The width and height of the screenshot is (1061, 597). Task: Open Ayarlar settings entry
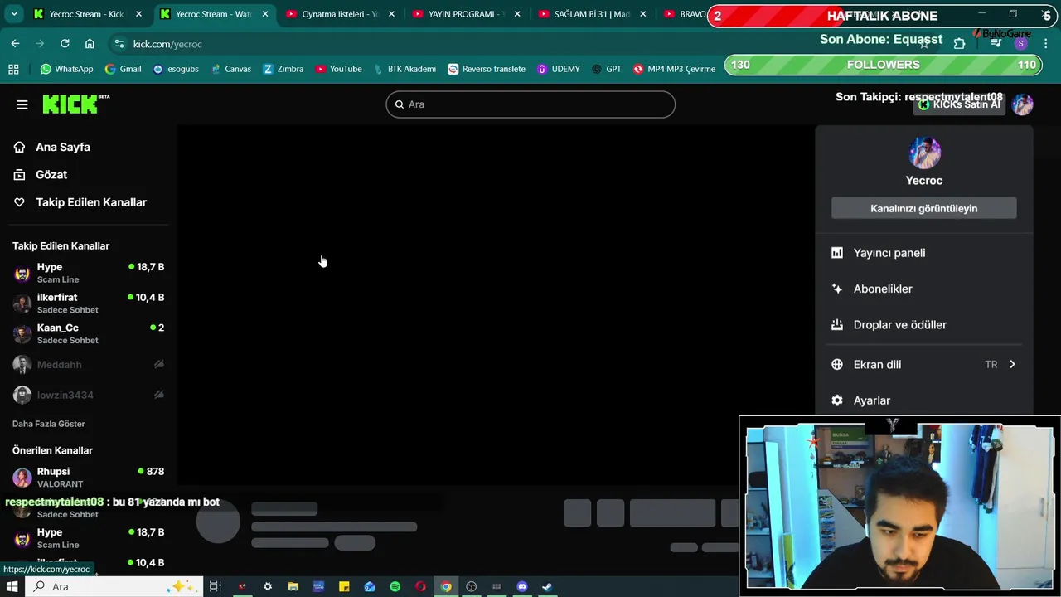[x=923, y=400]
